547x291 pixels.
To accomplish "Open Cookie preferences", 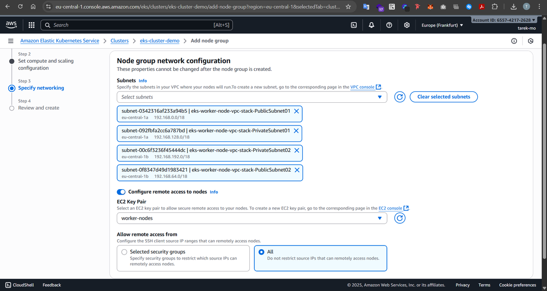I will click(x=518, y=285).
